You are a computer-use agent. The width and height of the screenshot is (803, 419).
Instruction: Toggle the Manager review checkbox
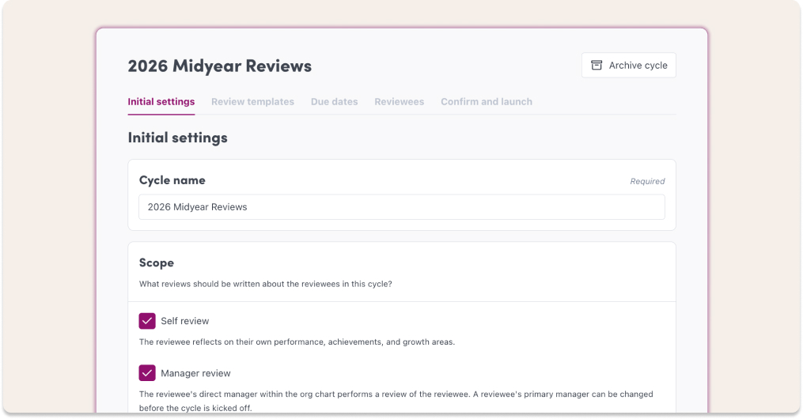pos(147,373)
